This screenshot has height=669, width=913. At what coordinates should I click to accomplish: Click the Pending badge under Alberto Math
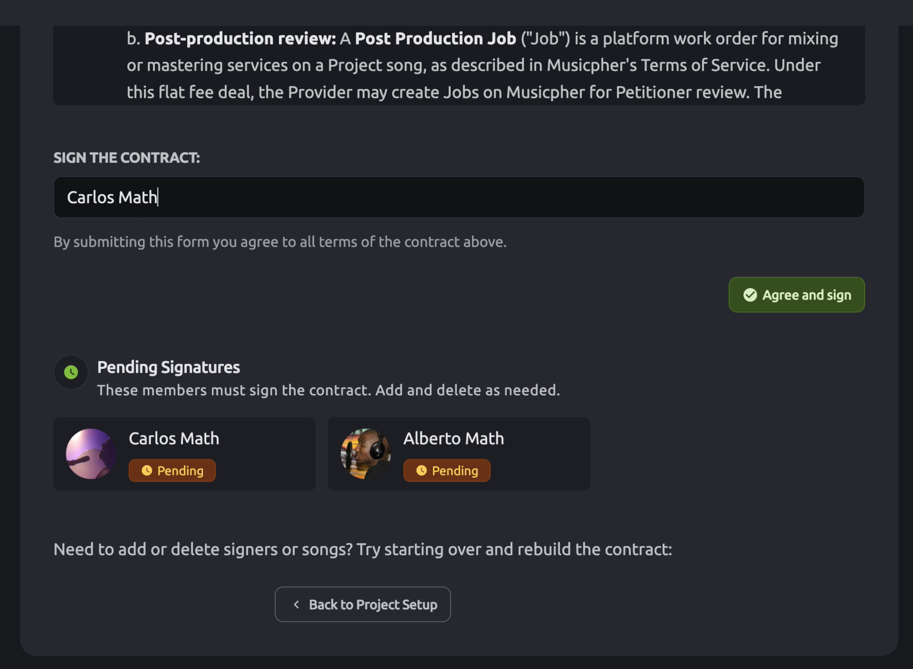pyautogui.click(x=447, y=471)
